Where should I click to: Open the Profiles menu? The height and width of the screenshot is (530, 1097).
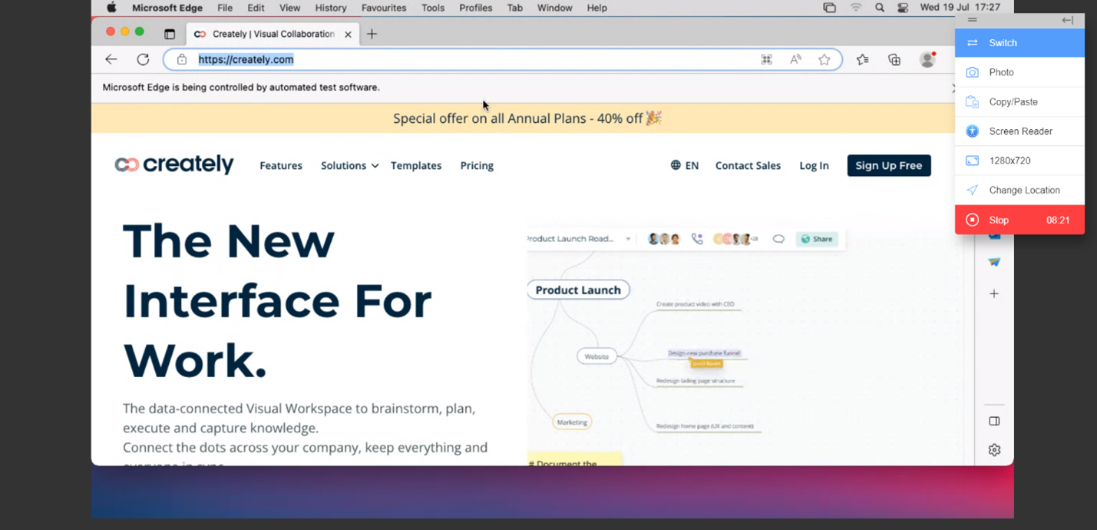click(x=476, y=8)
